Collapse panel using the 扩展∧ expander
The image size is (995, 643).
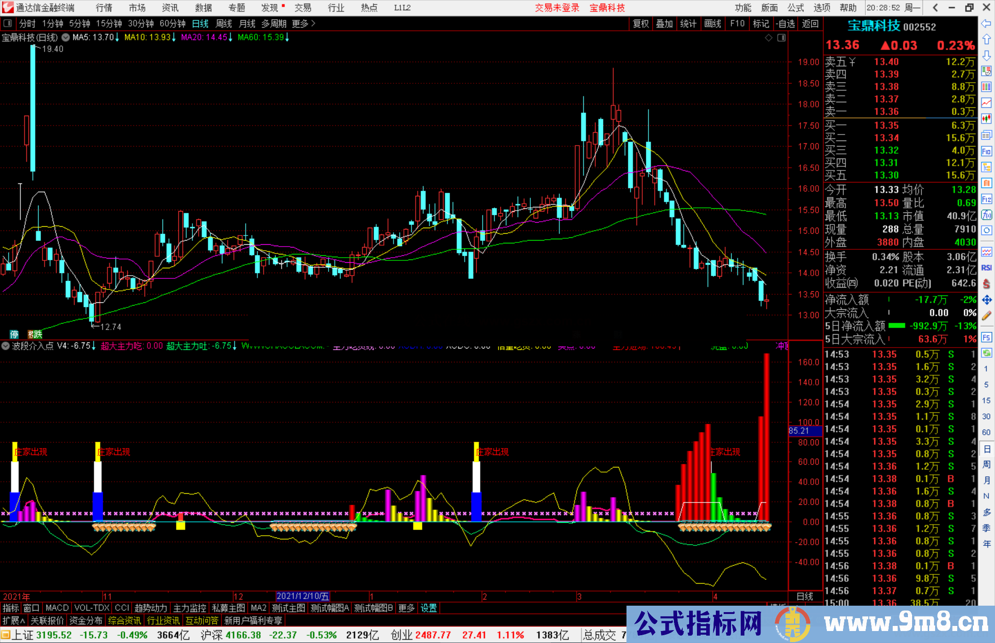point(13,620)
